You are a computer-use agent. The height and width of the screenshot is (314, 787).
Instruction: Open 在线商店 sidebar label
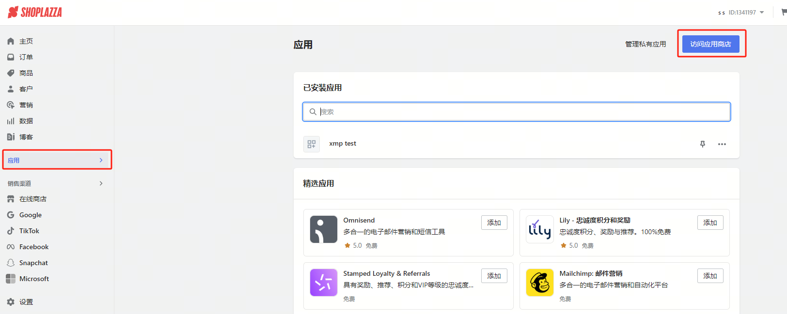(33, 199)
